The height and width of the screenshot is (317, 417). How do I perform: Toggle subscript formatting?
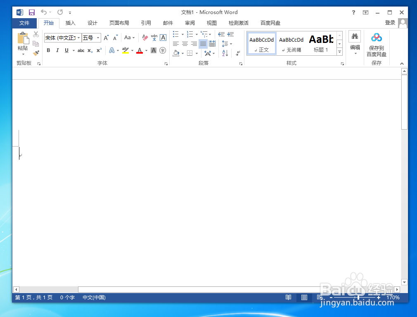point(90,50)
